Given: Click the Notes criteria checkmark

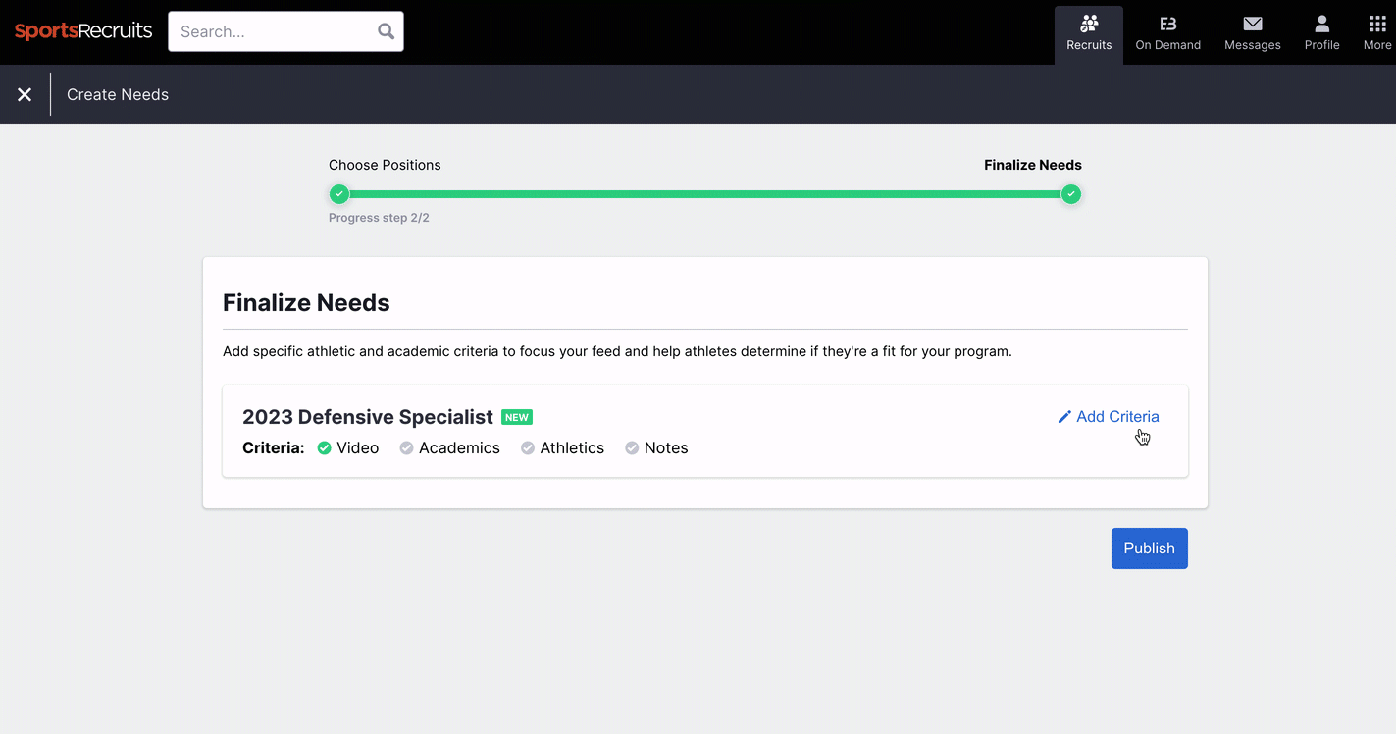Looking at the screenshot, I should tap(632, 448).
